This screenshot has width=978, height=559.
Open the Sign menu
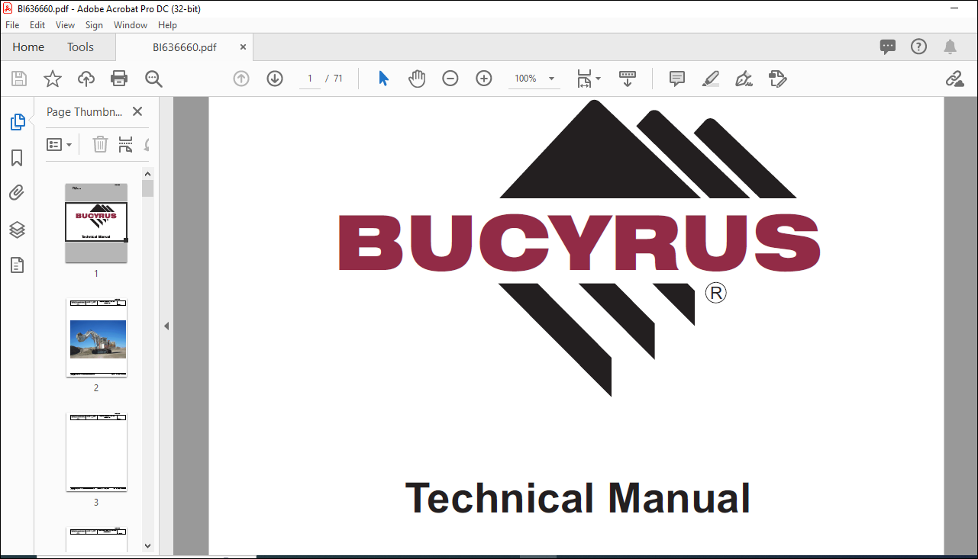point(94,25)
